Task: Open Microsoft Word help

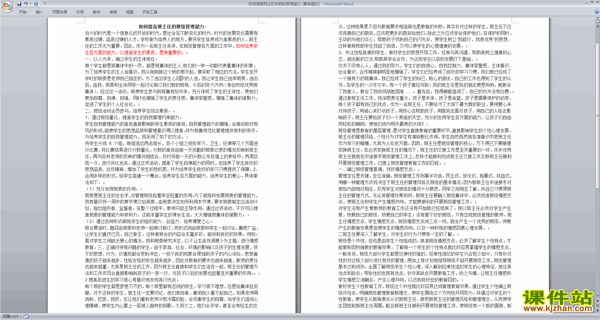Action: tap(597, 12)
